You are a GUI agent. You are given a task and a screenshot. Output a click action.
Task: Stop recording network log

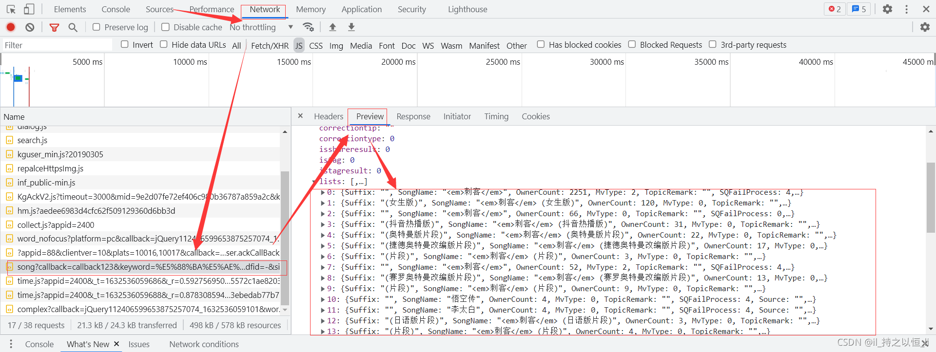[x=11, y=27]
